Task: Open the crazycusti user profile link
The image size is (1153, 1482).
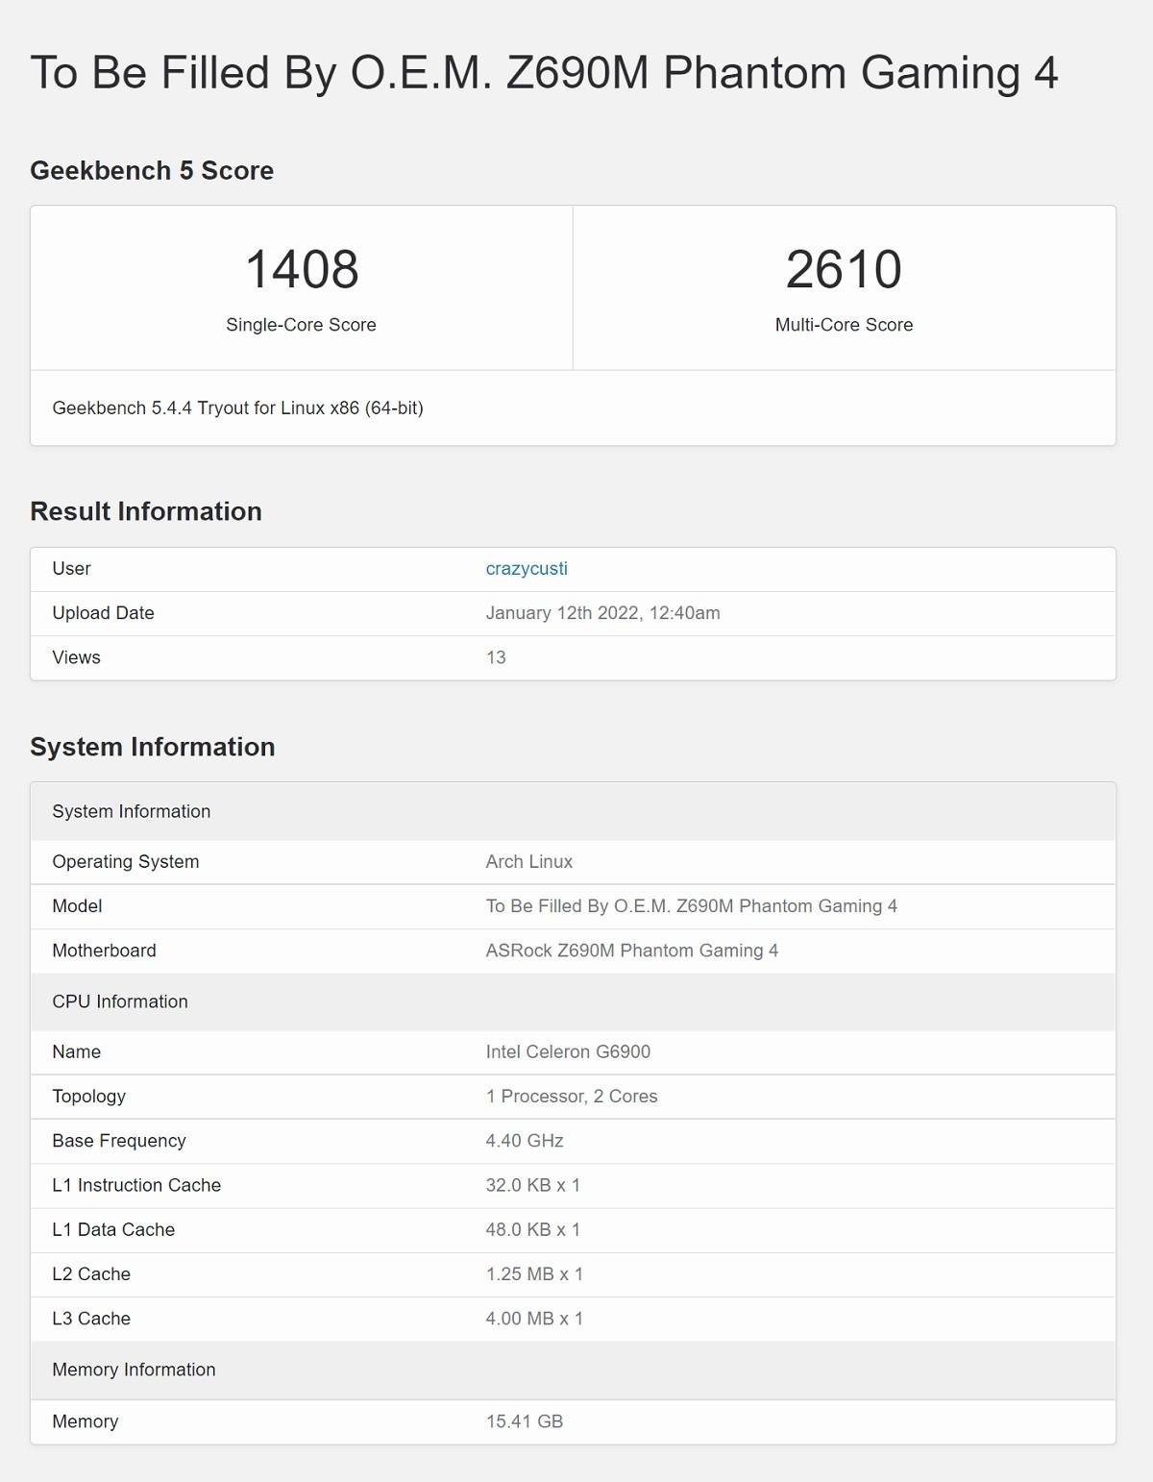Action: pyautogui.click(x=527, y=569)
